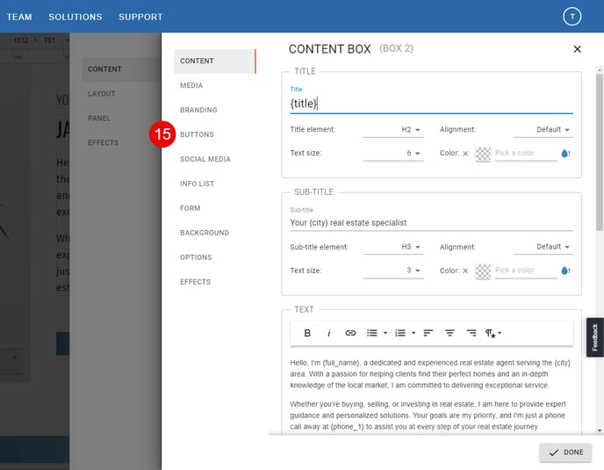Insert a link in text editor
The width and height of the screenshot is (604, 470).
[350, 333]
